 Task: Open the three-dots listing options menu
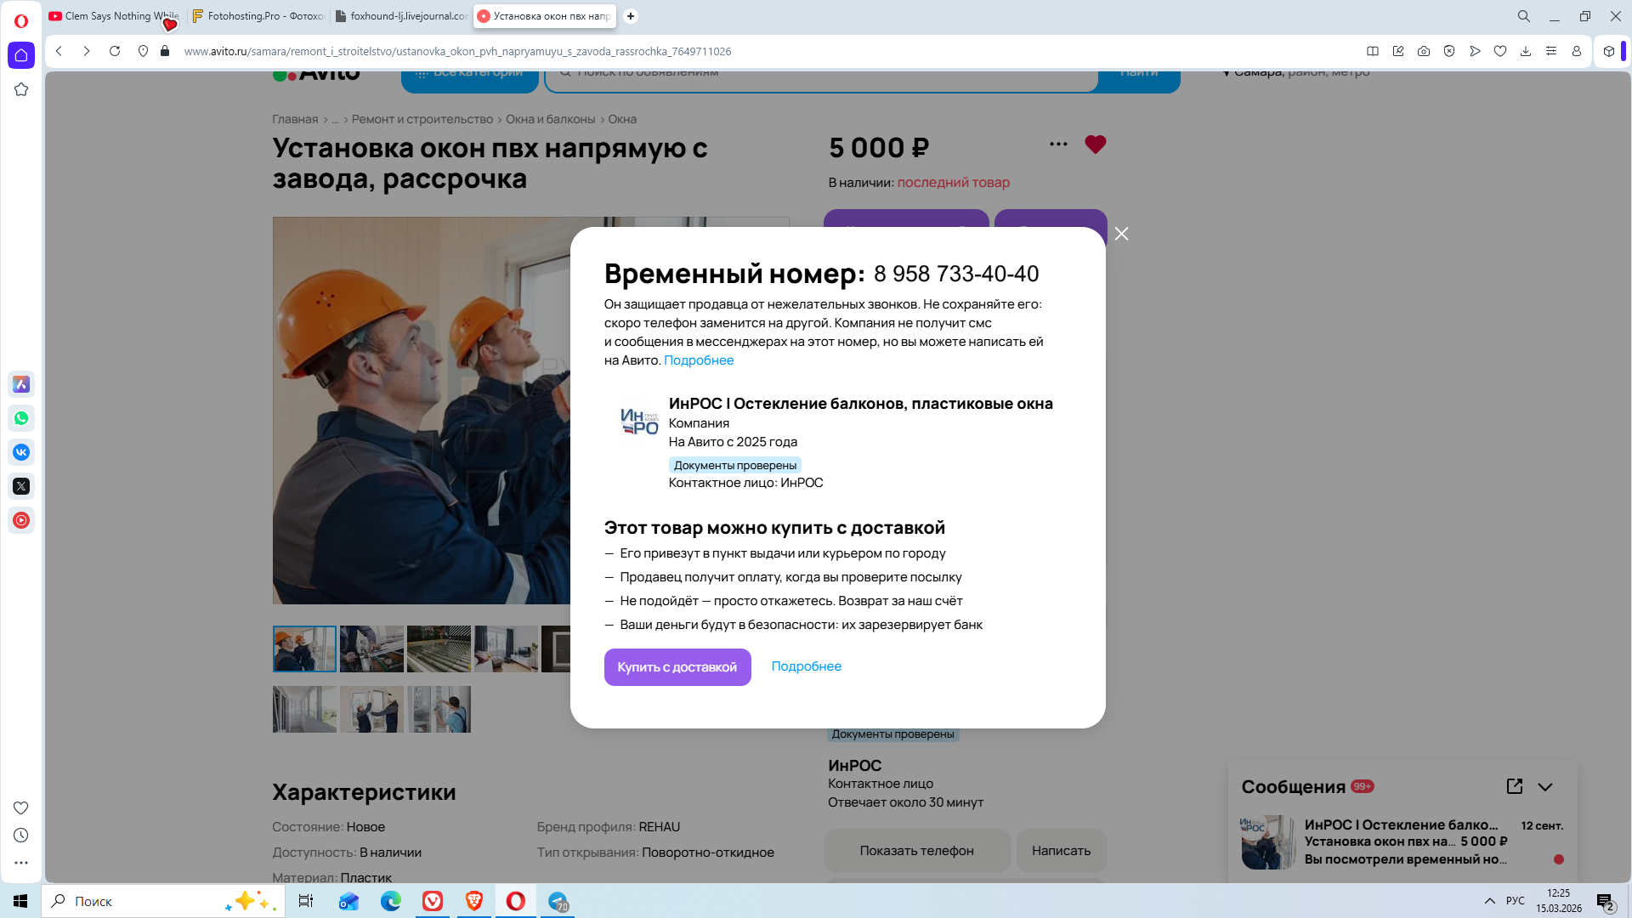(x=1058, y=144)
